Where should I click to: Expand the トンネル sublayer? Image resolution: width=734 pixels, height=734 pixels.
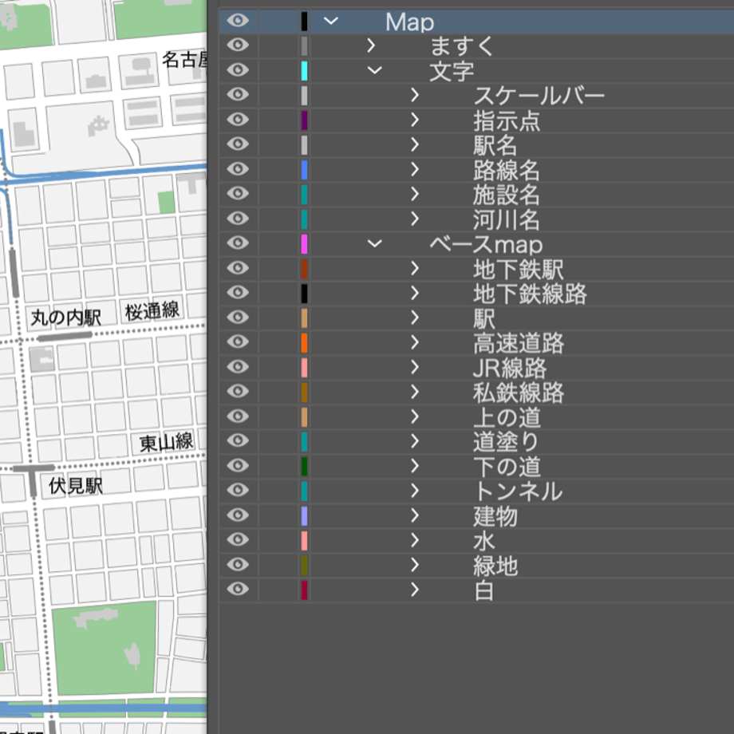(415, 491)
